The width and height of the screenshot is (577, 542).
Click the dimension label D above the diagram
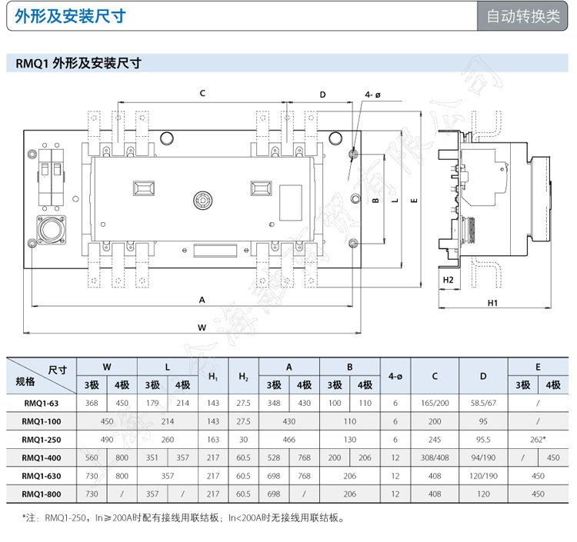coord(322,95)
